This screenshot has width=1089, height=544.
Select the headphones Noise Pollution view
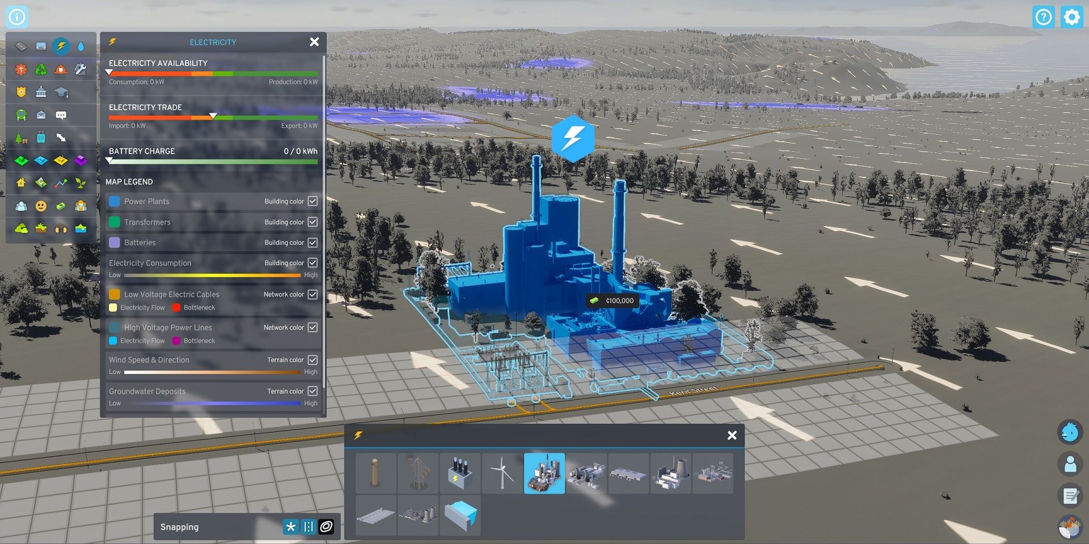[61, 229]
